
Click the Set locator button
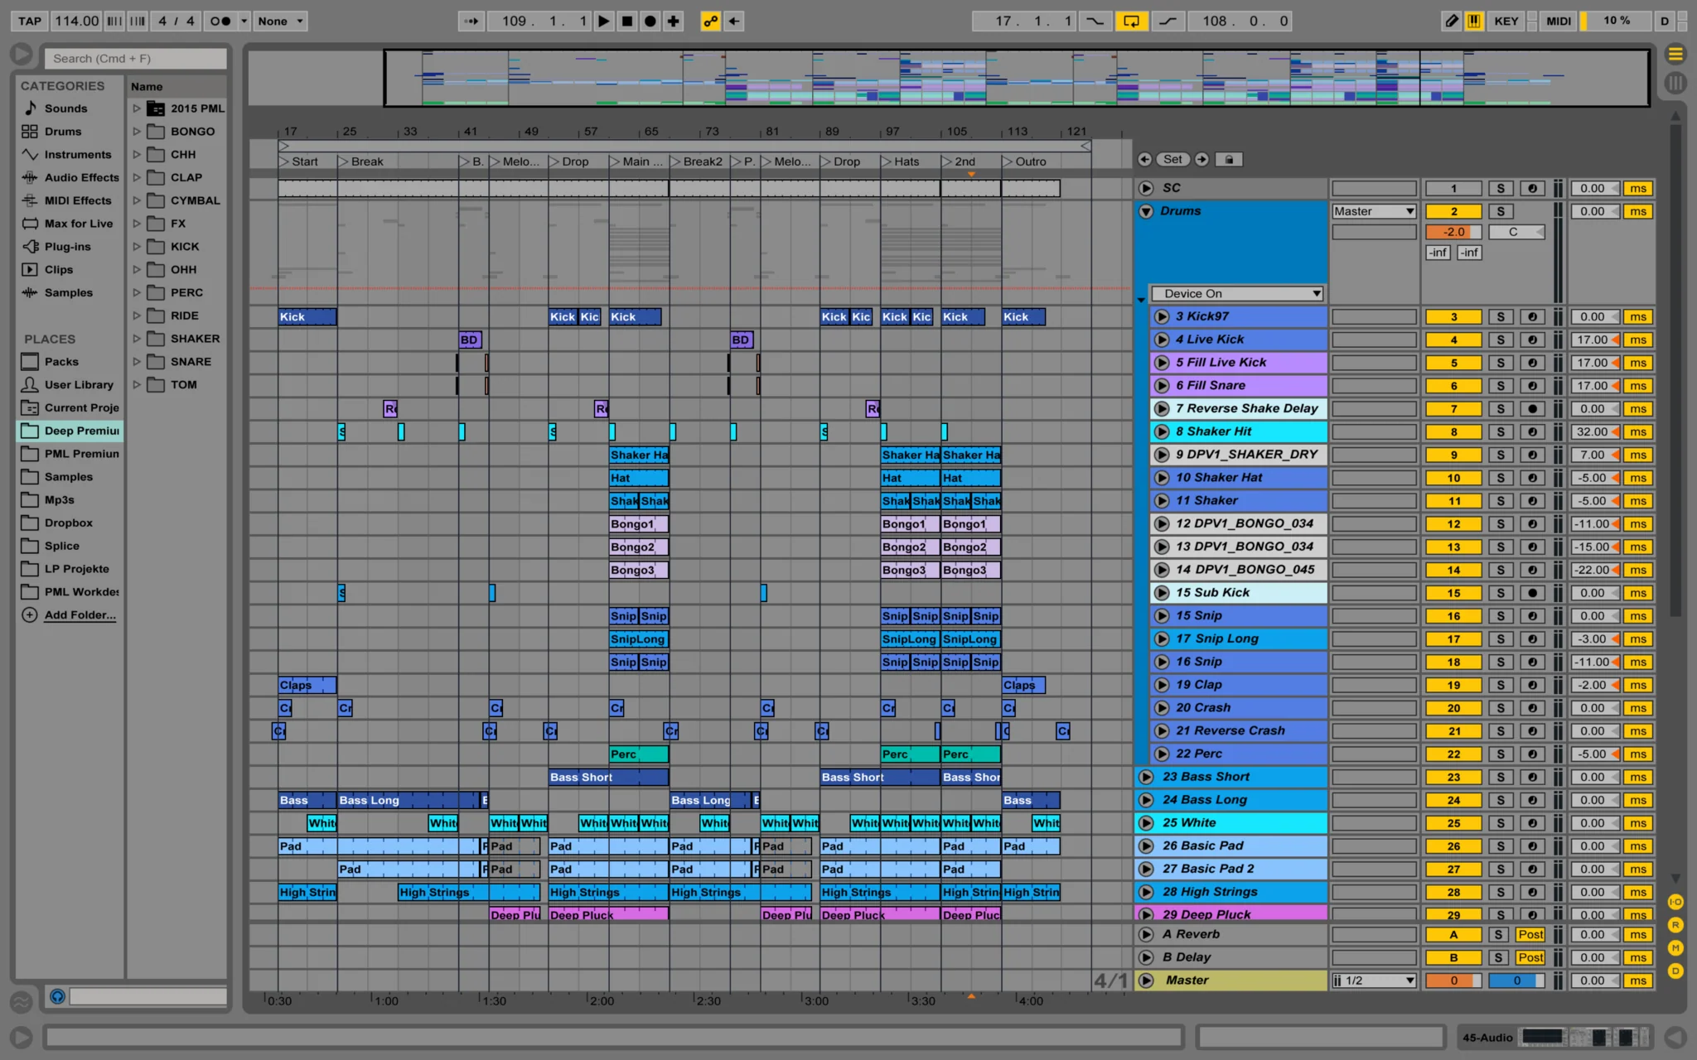tap(1172, 159)
